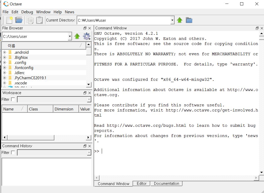Click the .vscode folder icon
Screen dimensions: 264x193
click(x=10, y=83)
